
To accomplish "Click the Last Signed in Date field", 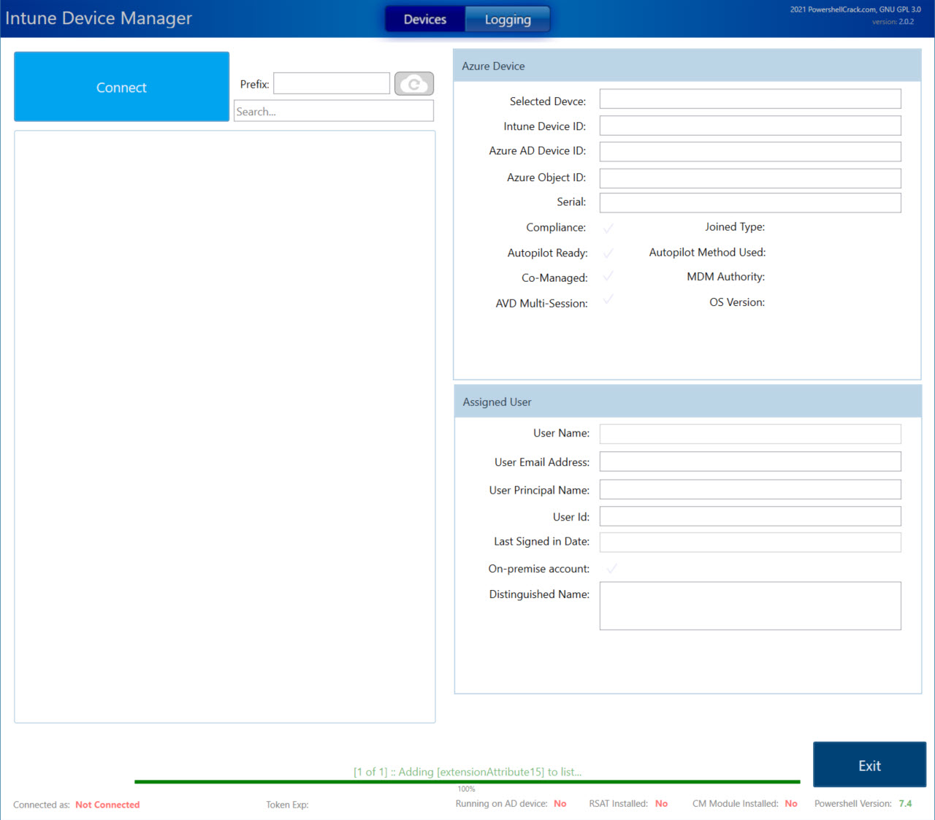I will click(750, 543).
